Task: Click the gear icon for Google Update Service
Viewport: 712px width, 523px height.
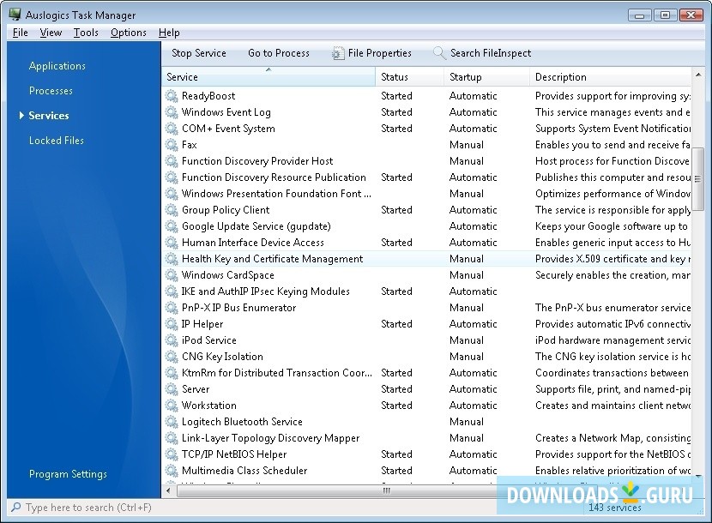Action: [x=172, y=226]
